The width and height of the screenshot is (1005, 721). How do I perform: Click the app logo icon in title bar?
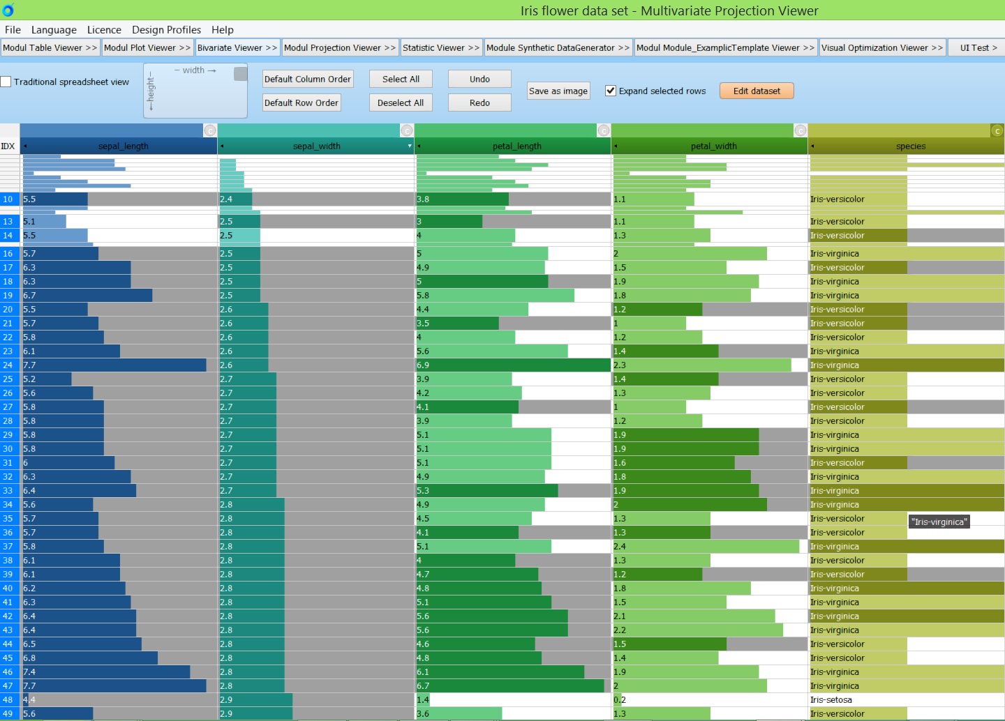click(8, 10)
